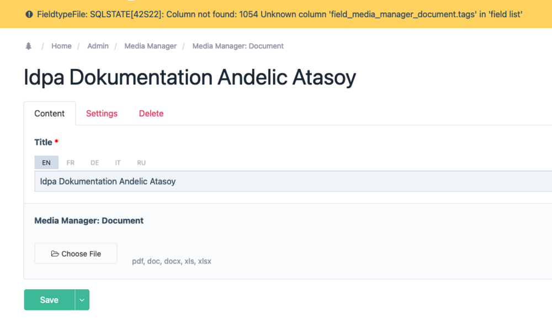This screenshot has width=552, height=329.
Task: Click the warning icon in the error banner
Action: click(29, 14)
